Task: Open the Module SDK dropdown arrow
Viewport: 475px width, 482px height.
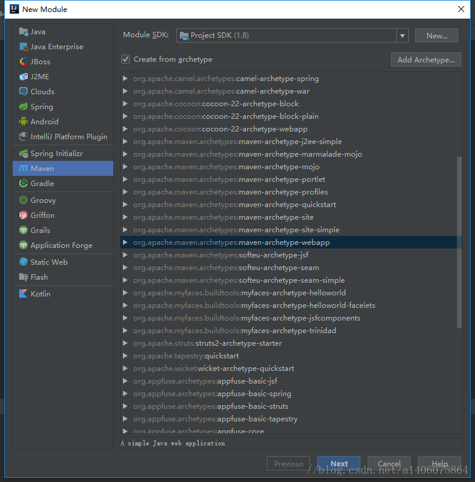Action: tap(402, 35)
